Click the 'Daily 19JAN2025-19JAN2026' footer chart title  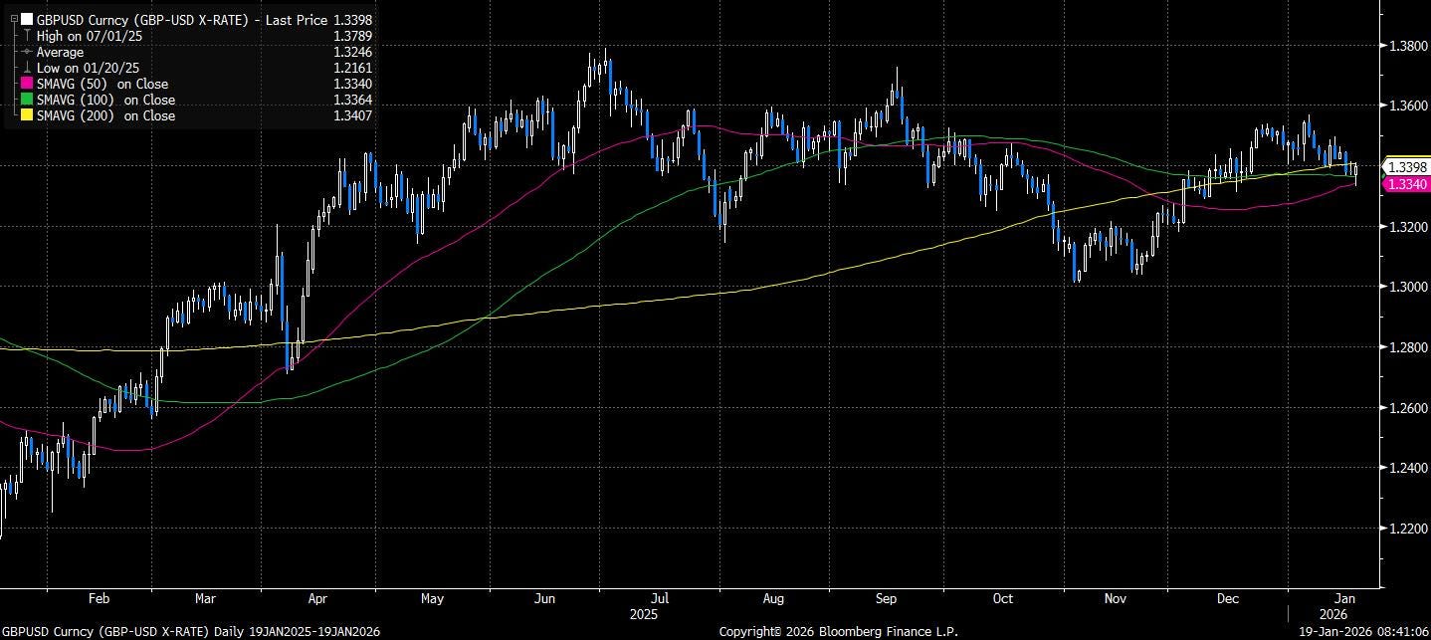click(x=298, y=631)
